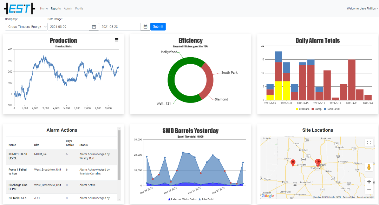Go to the Home menu
379x205 pixels.
(x=44, y=8)
